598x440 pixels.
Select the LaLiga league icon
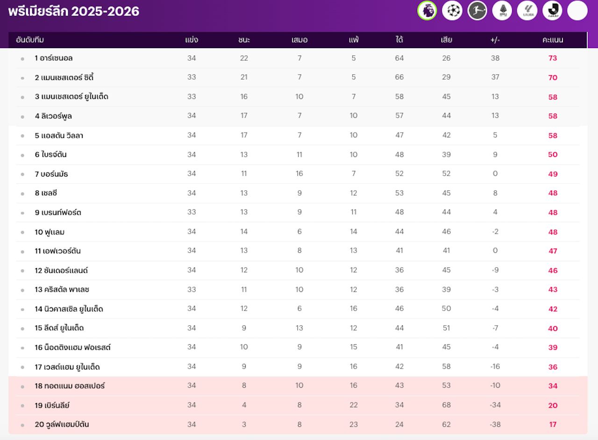coord(527,11)
